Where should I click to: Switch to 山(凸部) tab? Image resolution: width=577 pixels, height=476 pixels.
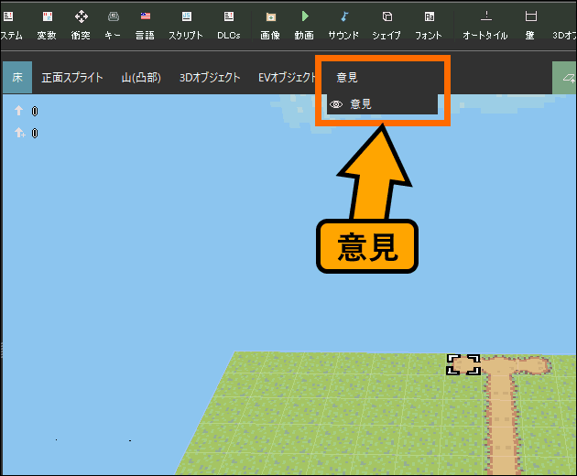pos(141,78)
